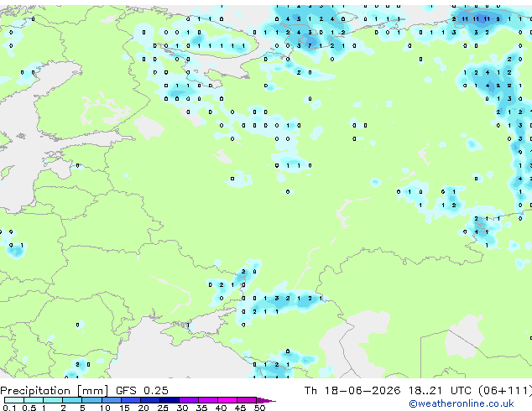Viewport: 532px width, 411px height.
Task: Click the '40' legend scale label
Action: [221, 408]
